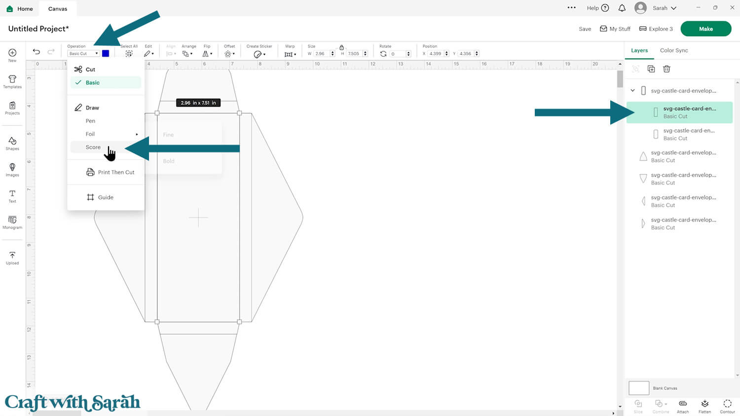Viewport: 740px width, 416px height.
Task: Click the Y position stepper arrows
Action: coord(477,54)
